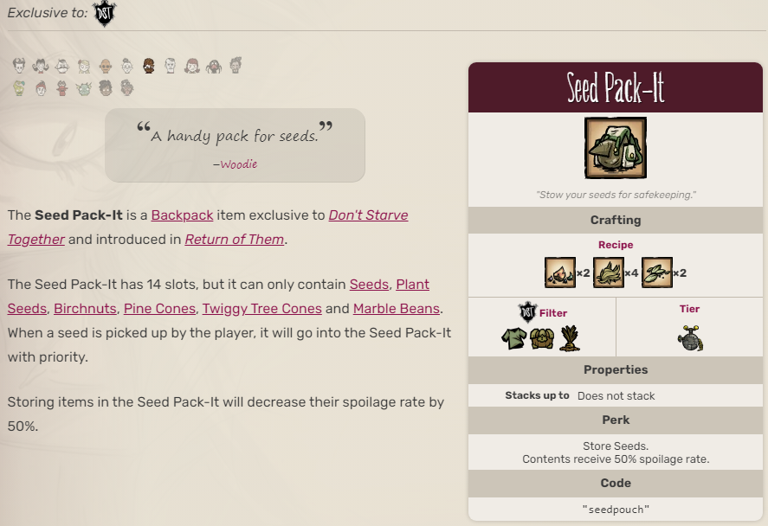Open the Return of Them link
Screen dimensions: 768x526
[234, 239]
